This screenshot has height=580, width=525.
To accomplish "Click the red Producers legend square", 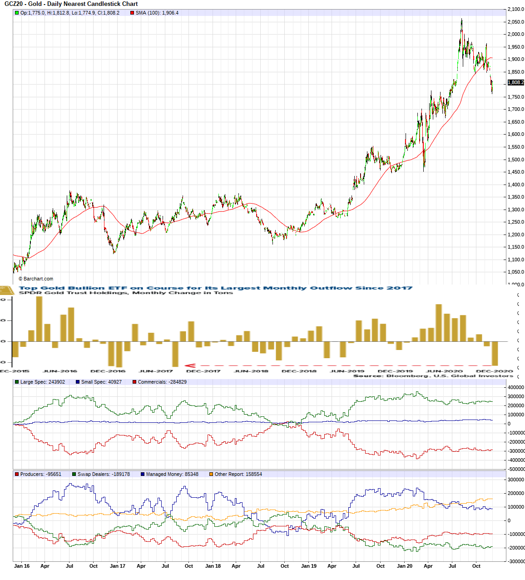I will 17,474.
